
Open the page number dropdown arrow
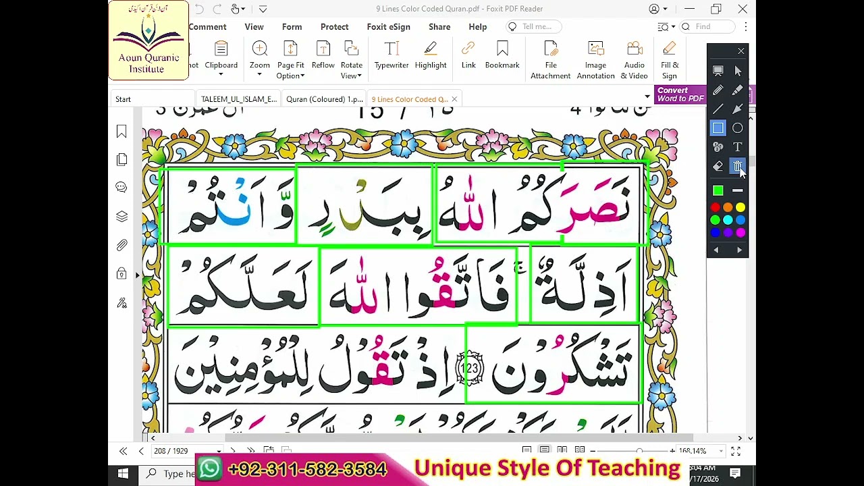click(x=219, y=451)
